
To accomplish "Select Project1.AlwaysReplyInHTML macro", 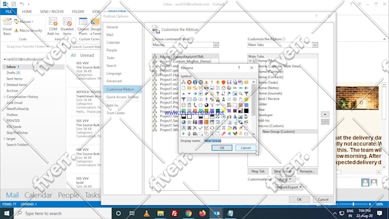I will click(x=186, y=57).
